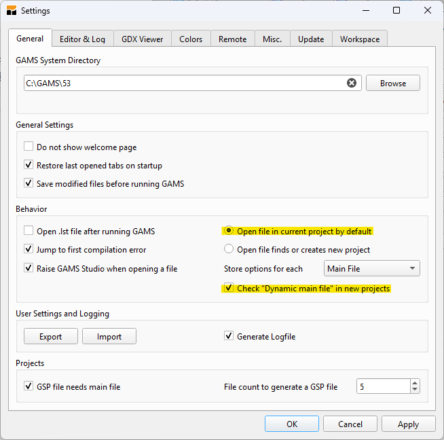This screenshot has height=440, width=444.
Task: Clear the GAMS System Directory path
Action: point(352,83)
